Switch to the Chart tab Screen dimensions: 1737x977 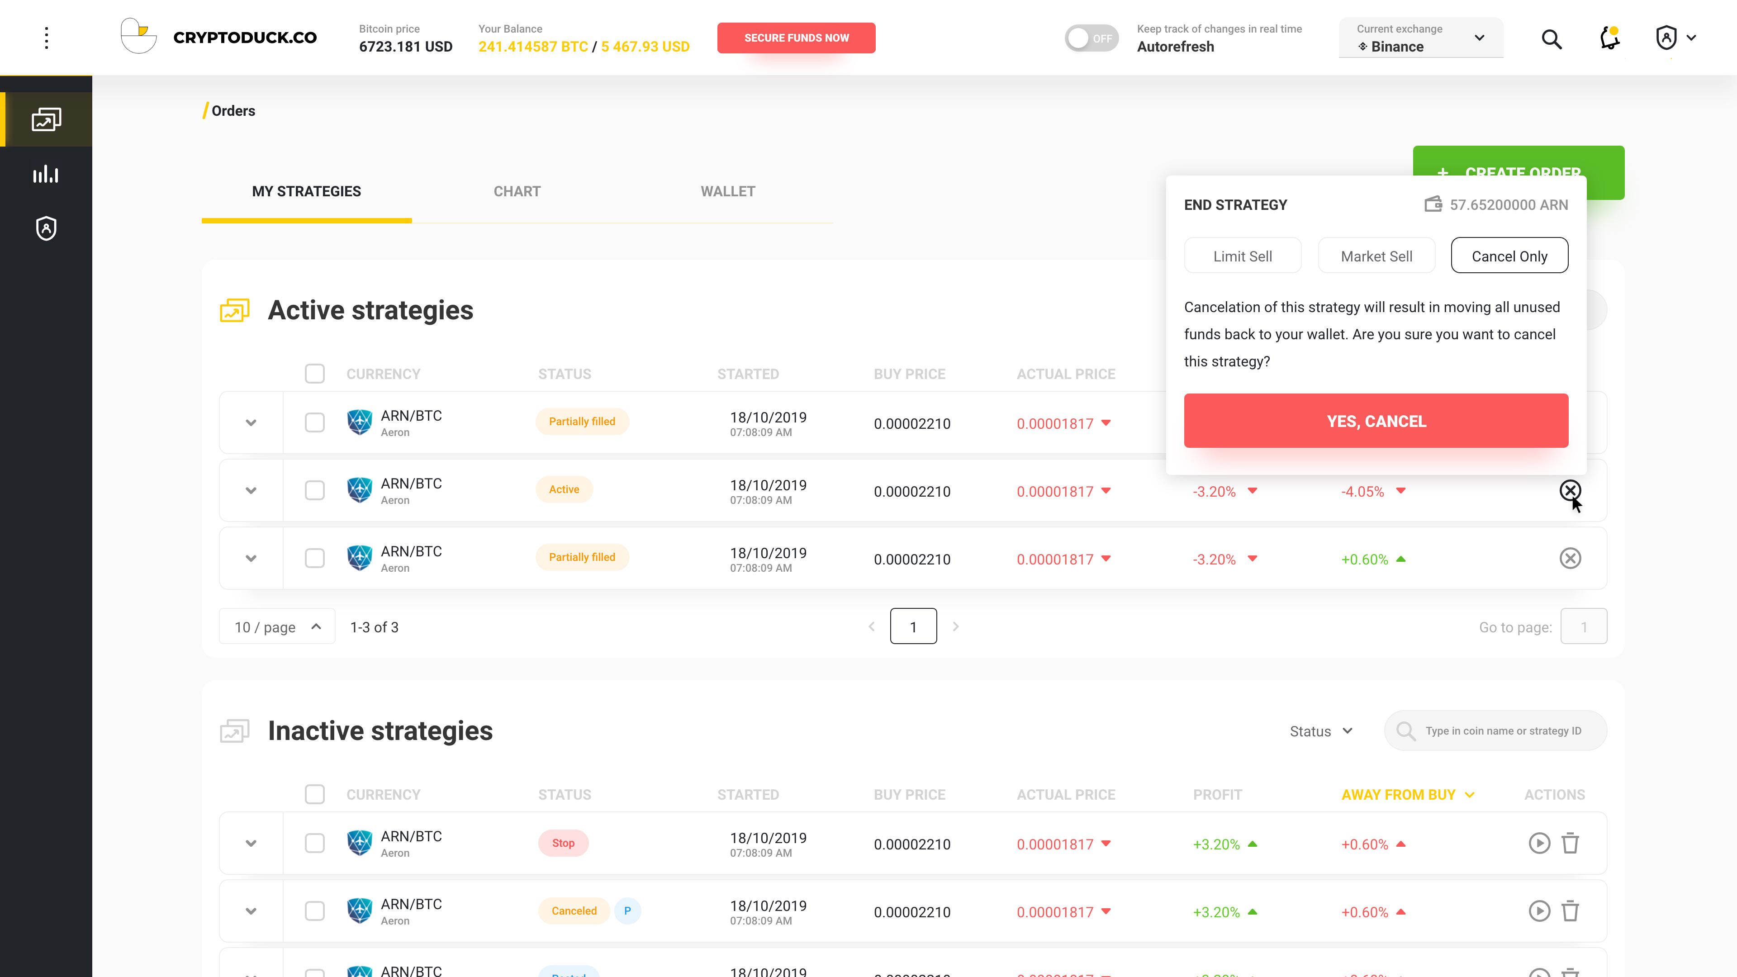[x=517, y=191]
